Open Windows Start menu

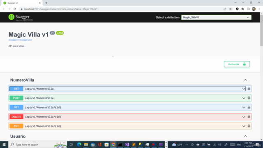(x=4, y=144)
